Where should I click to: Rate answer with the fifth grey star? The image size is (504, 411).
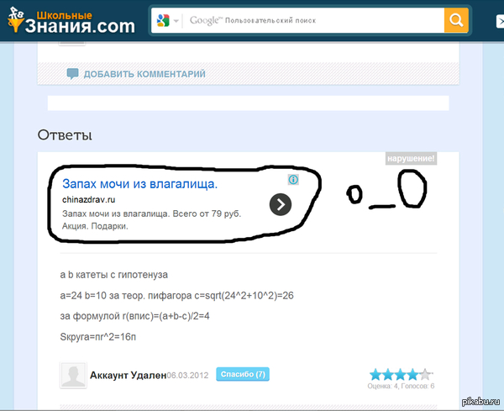(x=425, y=374)
